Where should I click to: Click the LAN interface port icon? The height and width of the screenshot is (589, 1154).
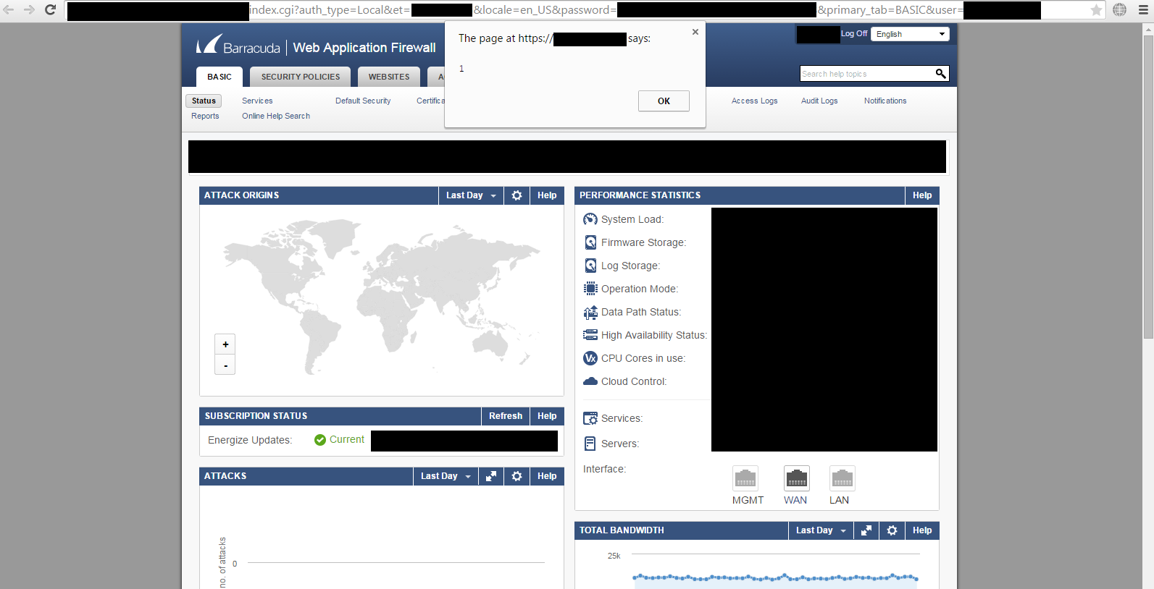point(842,478)
